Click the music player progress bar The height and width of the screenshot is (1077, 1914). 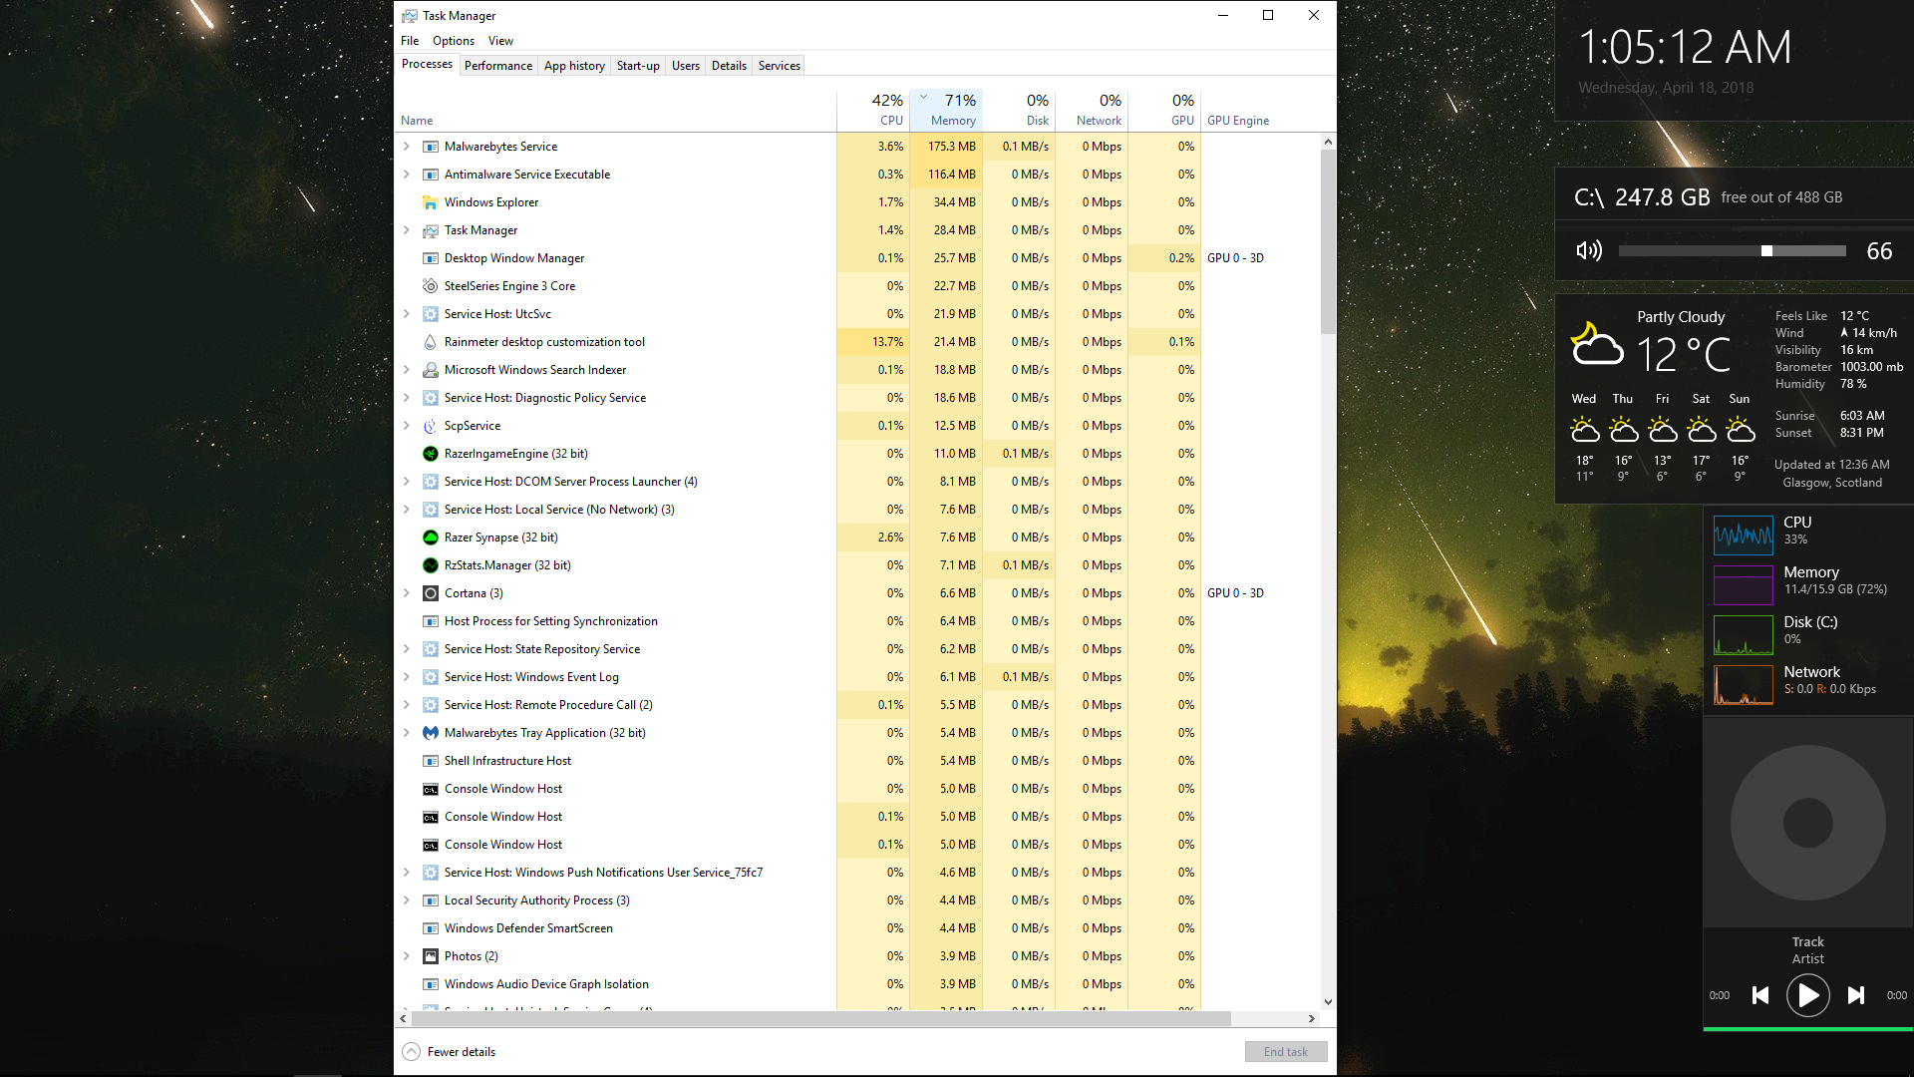[x=1808, y=1028]
